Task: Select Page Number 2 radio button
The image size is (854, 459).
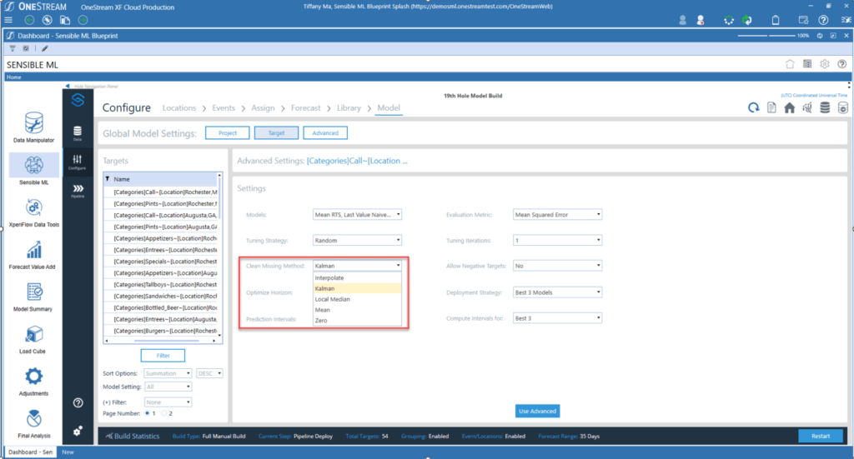Action: [x=164, y=413]
